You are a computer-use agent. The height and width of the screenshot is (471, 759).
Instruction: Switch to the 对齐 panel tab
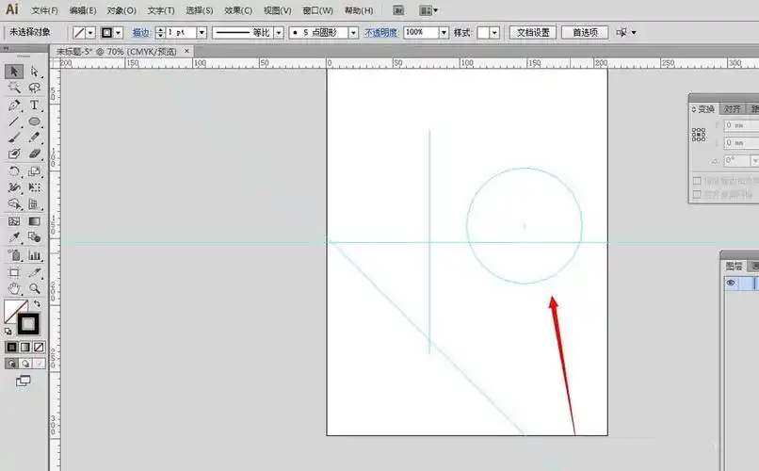tap(732, 108)
